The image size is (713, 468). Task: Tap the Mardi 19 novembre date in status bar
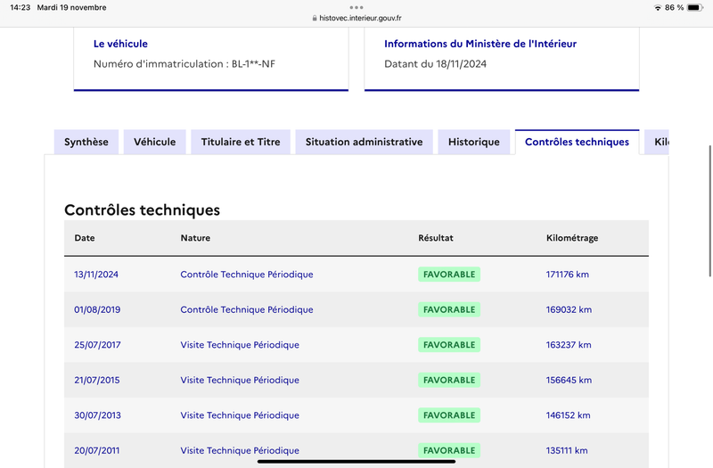click(x=71, y=7)
